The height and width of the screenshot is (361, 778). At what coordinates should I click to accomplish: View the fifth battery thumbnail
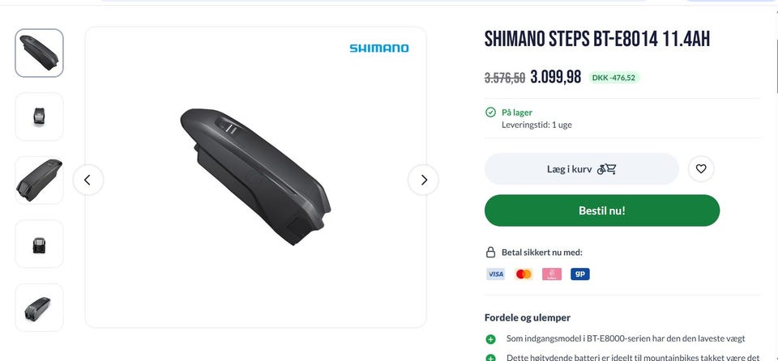tap(39, 307)
